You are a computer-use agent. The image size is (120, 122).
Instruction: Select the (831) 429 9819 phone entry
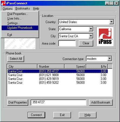click(x=57, y=79)
